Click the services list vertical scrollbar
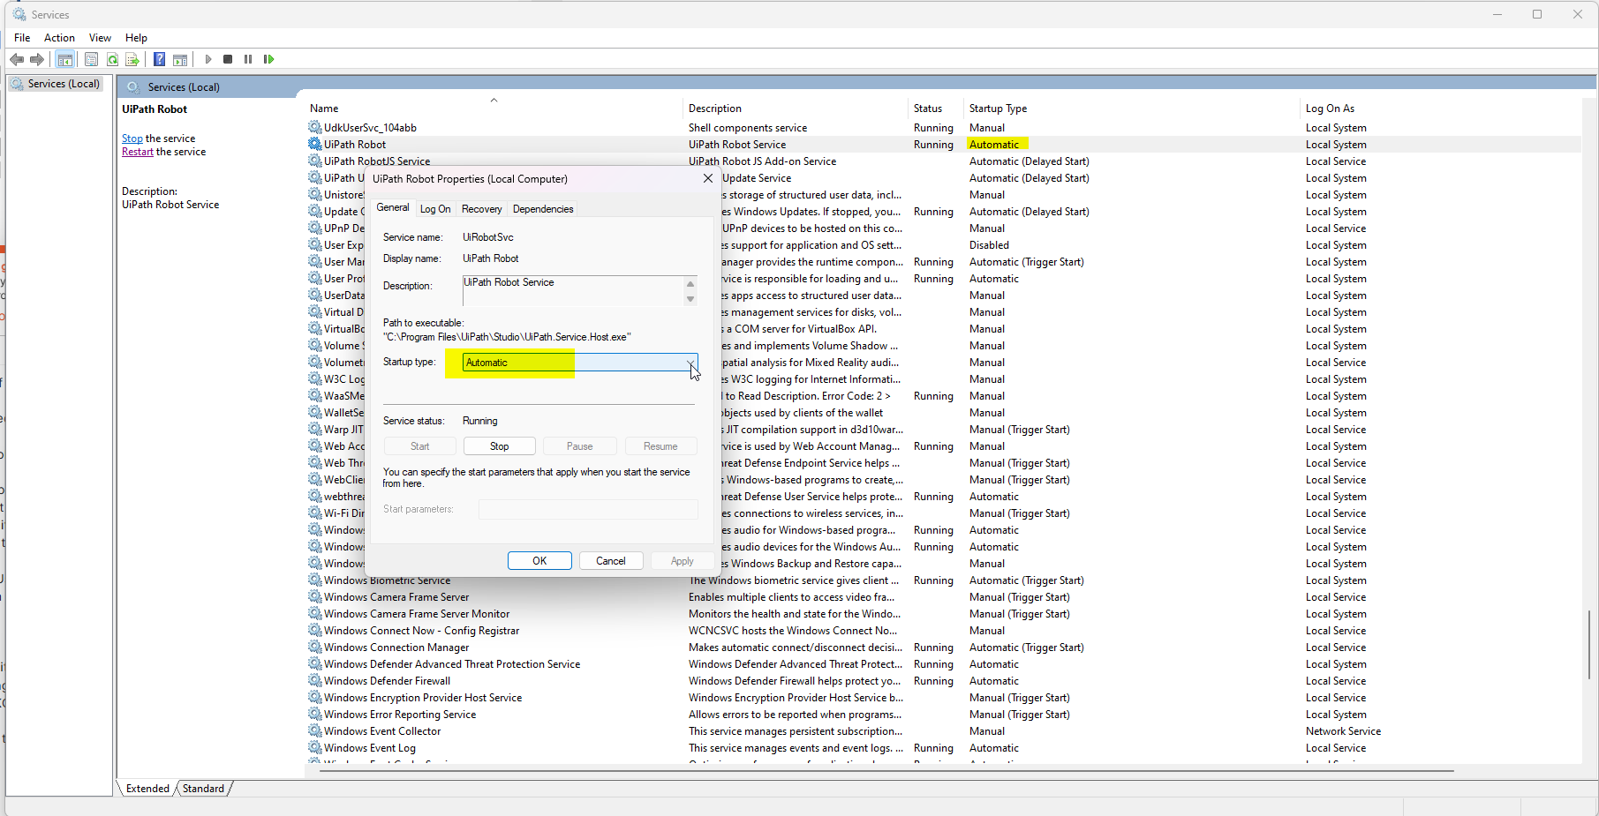 (1588, 644)
